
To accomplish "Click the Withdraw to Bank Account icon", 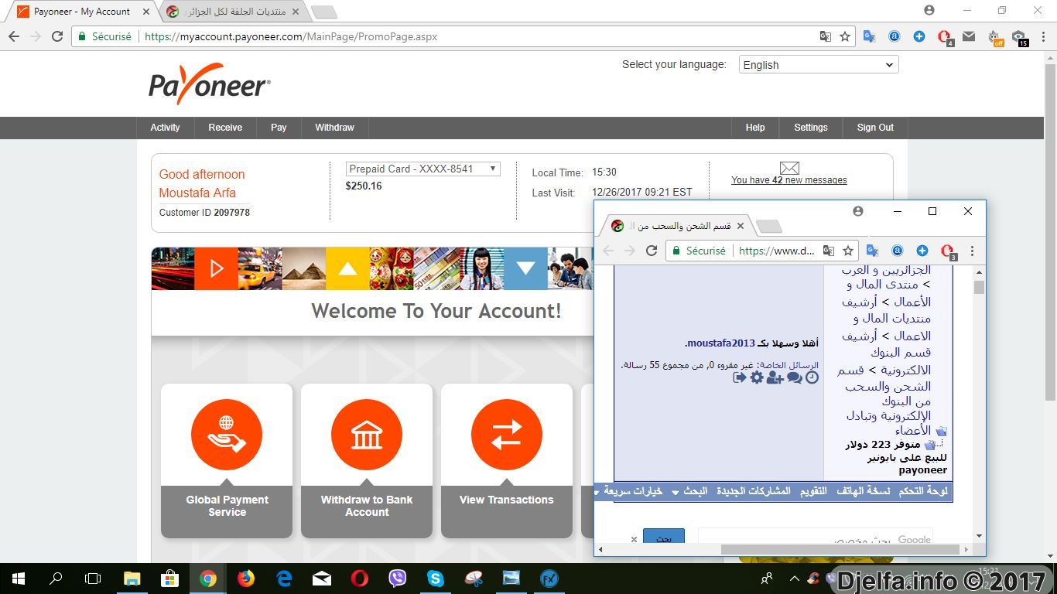I will pos(367,435).
